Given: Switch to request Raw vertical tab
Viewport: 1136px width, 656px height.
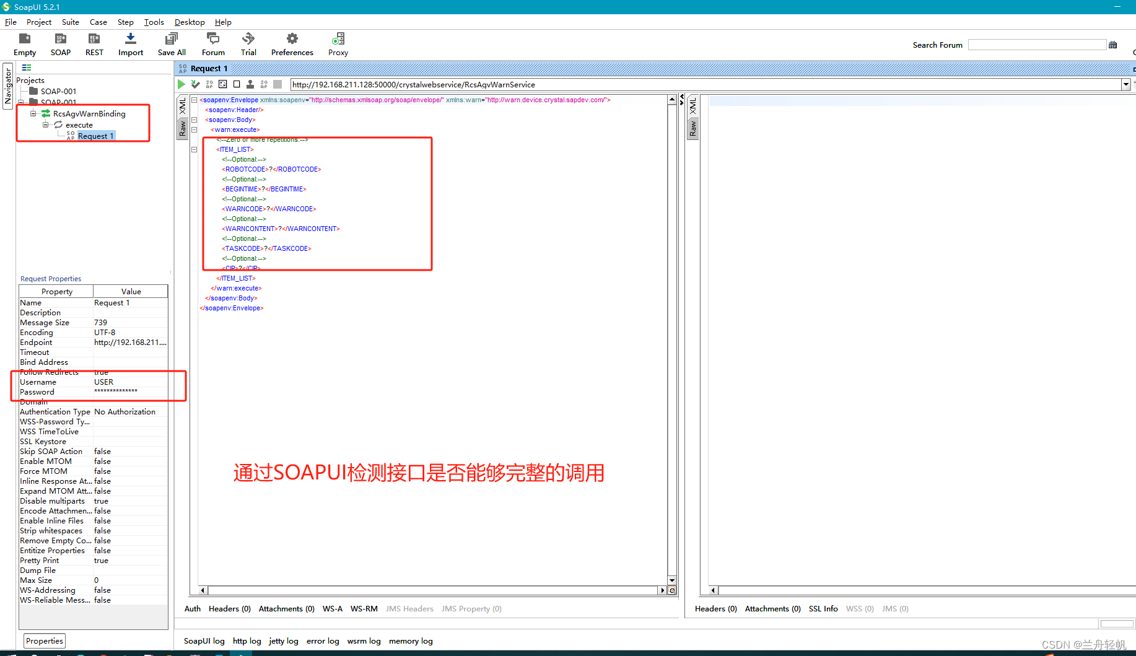Looking at the screenshot, I should pyautogui.click(x=183, y=128).
